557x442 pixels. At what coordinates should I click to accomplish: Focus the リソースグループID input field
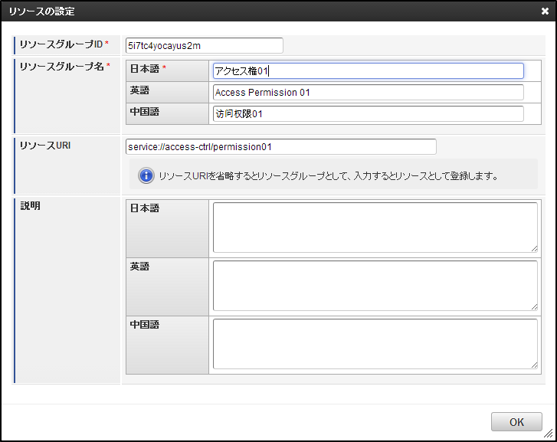click(204, 45)
